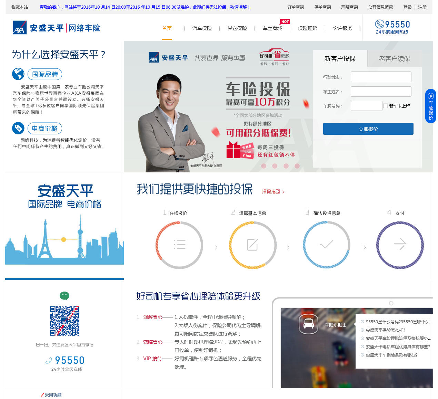Open the 理赔查询 link

(x=350, y=7)
